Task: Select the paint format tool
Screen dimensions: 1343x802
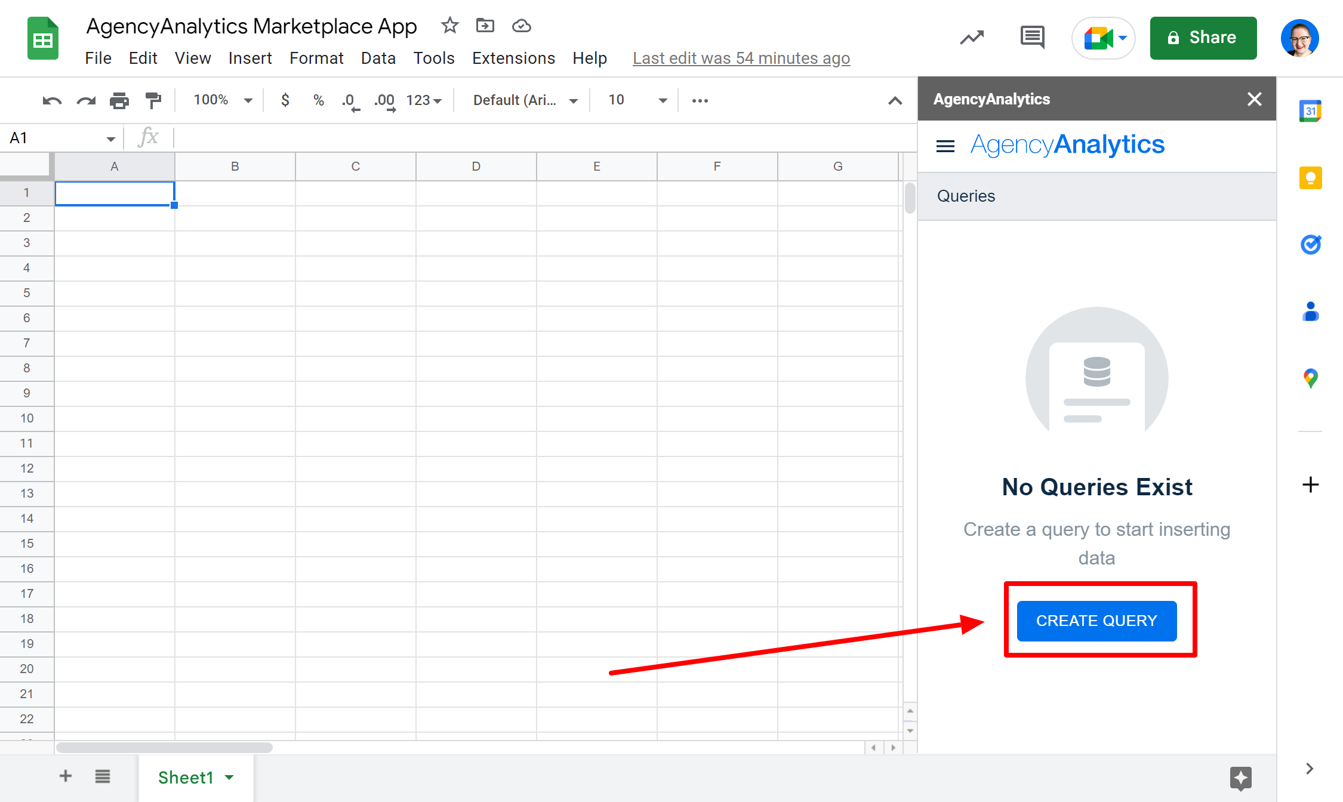Action: tap(153, 100)
